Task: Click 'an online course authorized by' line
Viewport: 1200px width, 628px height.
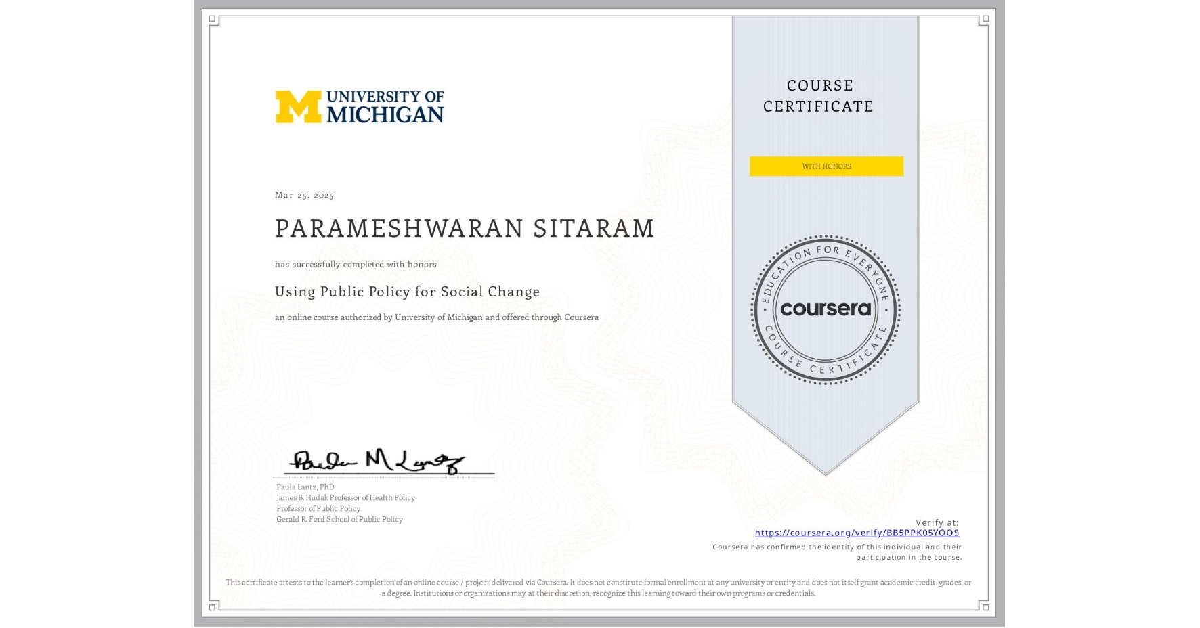Action: click(x=437, y=317)
